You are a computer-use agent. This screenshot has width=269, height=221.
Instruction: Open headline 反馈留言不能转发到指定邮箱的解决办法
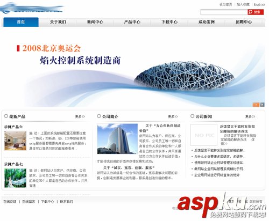pos(237,129)
